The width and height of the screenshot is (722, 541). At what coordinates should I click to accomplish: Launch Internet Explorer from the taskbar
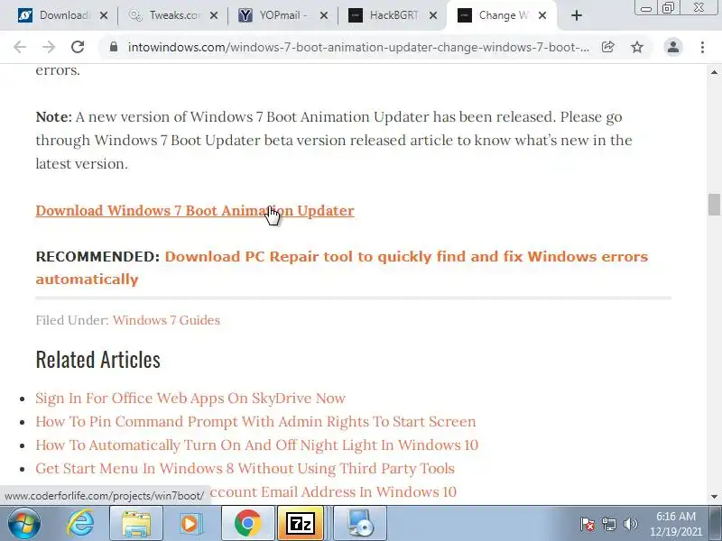tap(80, 524)
